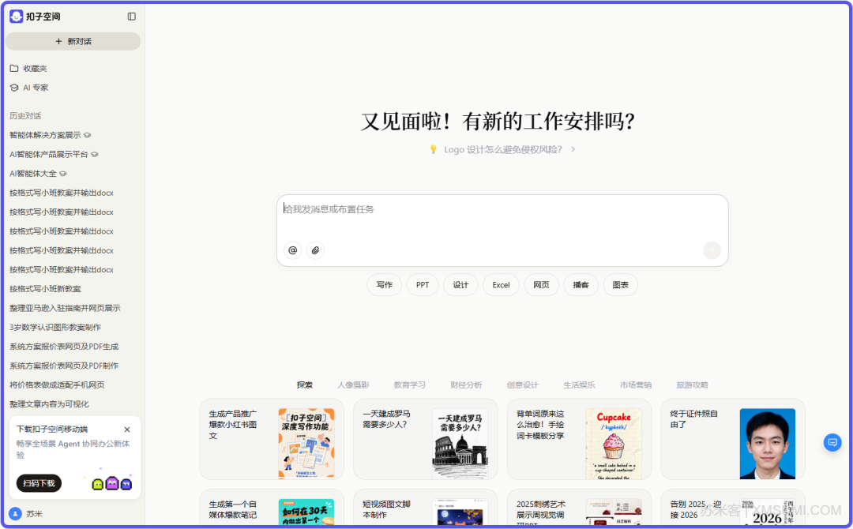Click the 扫码下载 button
The width and height of the screenshot is (853, 529).
39,483
